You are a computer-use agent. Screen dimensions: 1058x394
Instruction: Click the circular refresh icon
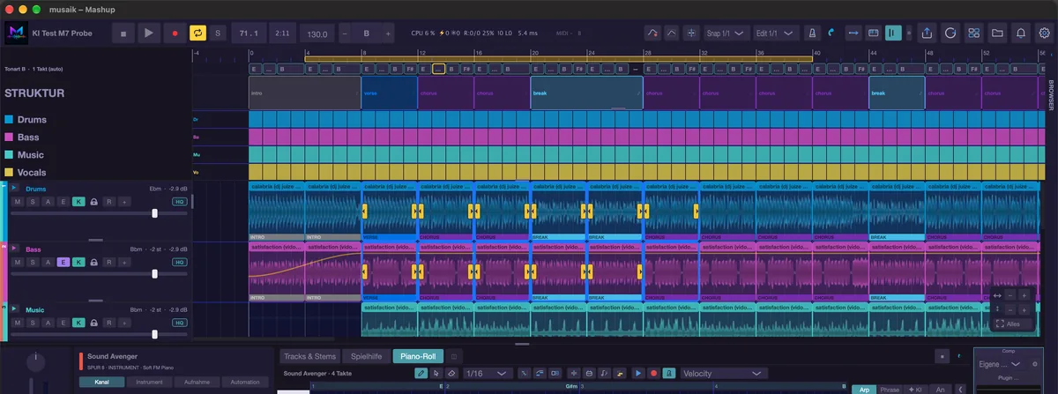click(950, 33)
